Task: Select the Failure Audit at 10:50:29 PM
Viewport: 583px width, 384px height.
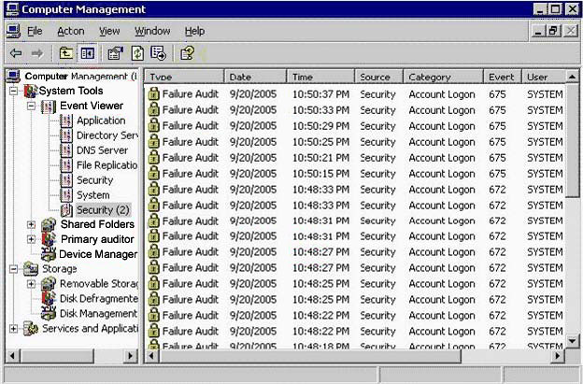Action: (191, 126)
